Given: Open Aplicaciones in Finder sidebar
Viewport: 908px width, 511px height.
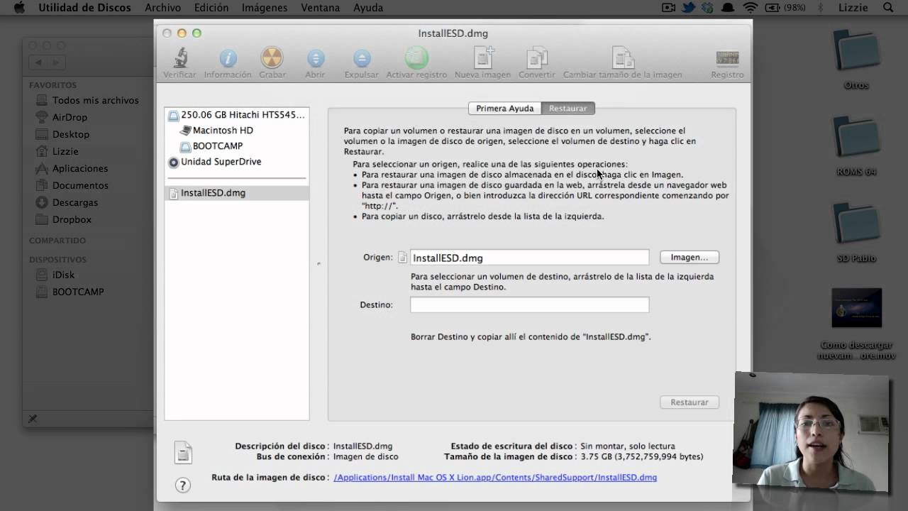Looking at the screenshot, I should point(72,168).
